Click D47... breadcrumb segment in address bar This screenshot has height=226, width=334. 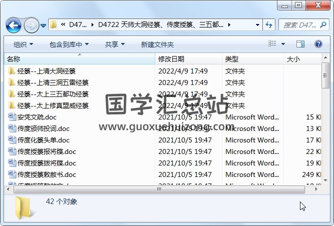click(x=78, y=25)
